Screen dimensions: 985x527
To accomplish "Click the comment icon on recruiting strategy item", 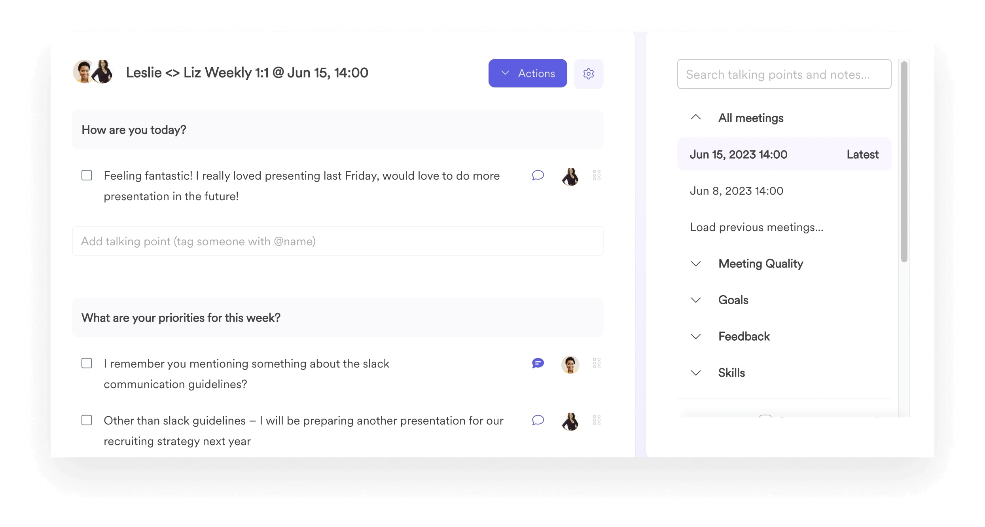I will (x=538, y=420).
